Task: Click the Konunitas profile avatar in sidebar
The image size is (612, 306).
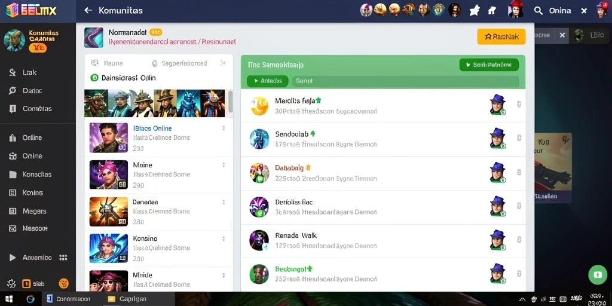Action: 14,40
